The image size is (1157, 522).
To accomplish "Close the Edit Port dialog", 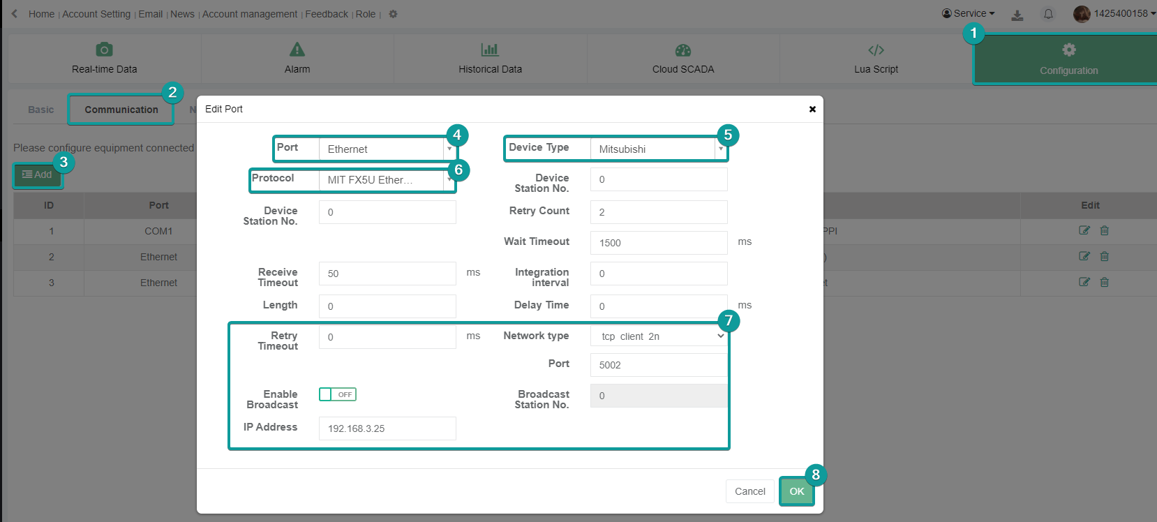I will click(812, 109).
